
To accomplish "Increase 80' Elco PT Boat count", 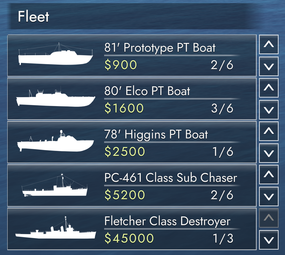I will [x=269, y=88].
